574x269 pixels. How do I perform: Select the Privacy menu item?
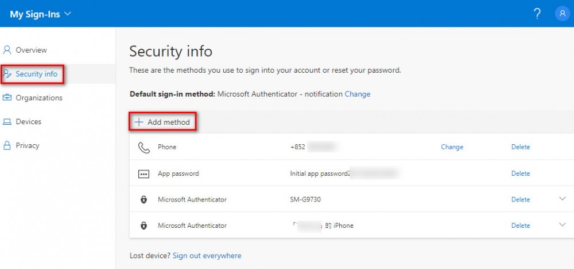tap(28, 145)
